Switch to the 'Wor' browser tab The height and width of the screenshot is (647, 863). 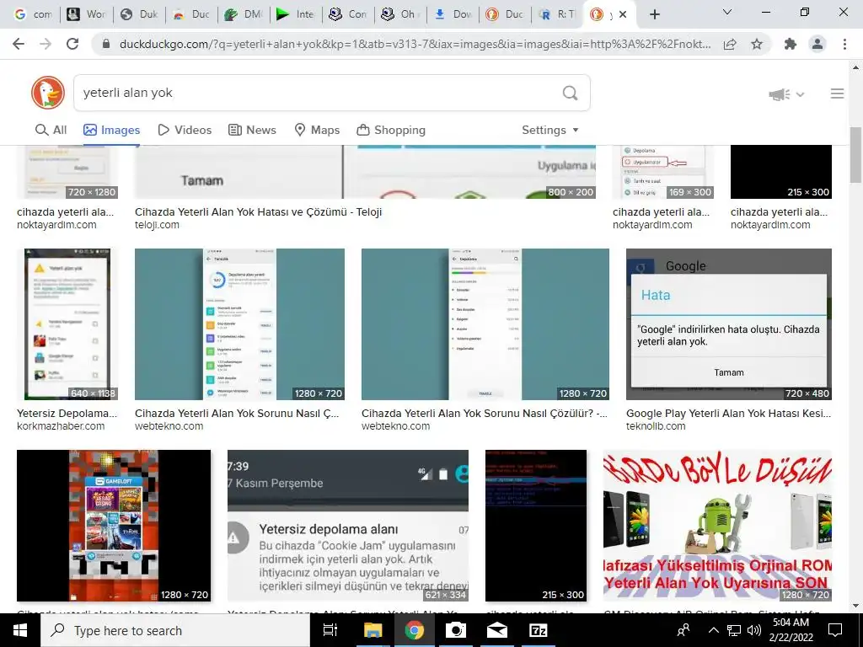coord(87,14)
